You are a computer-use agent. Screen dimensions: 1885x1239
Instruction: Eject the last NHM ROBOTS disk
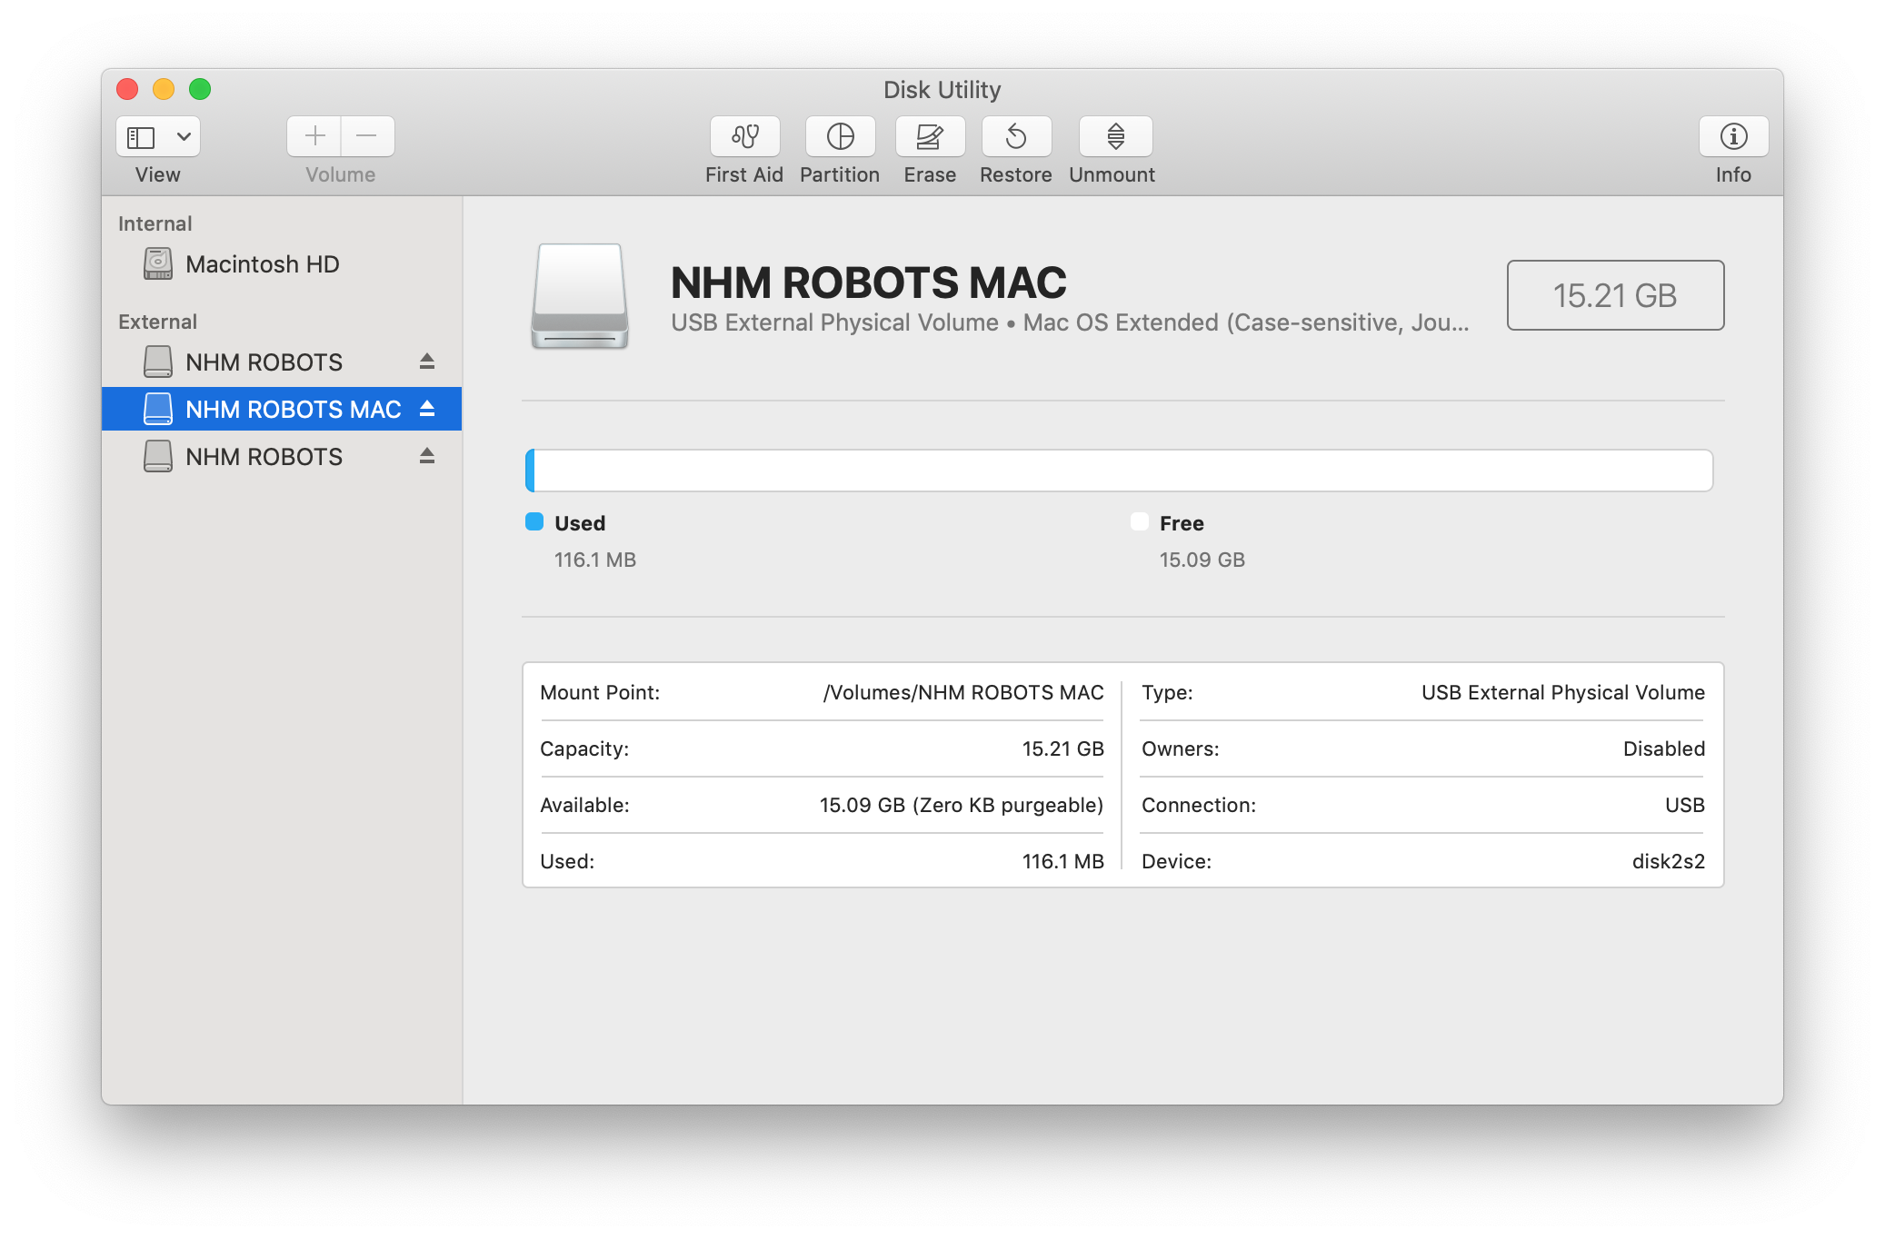coord(427,456)
